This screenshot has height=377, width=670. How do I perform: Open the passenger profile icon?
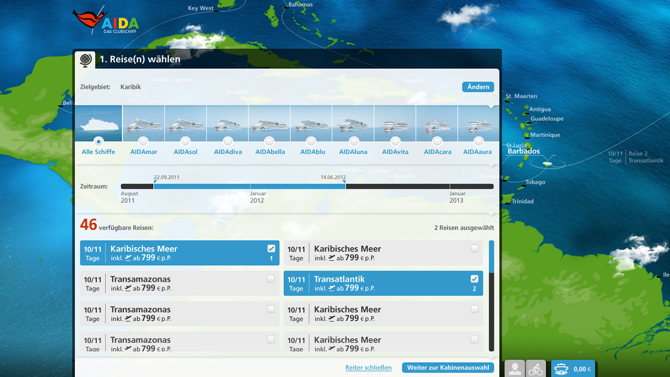point(515,369)
